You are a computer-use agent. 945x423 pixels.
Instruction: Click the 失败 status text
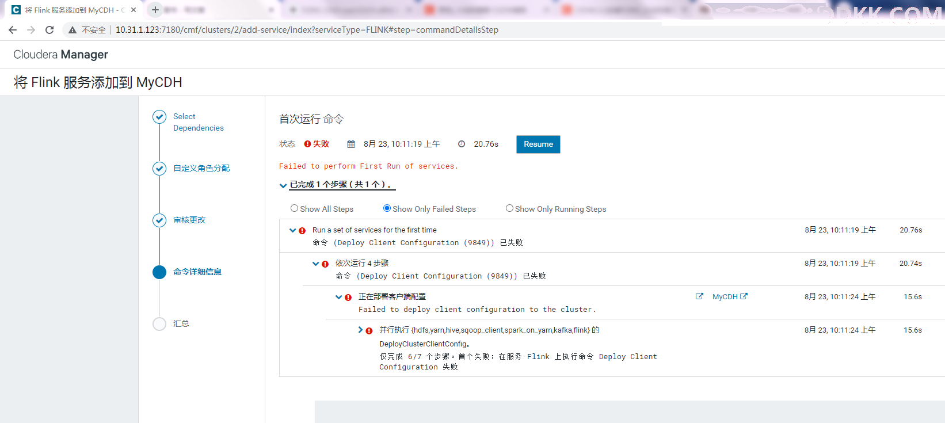point(321,144)
